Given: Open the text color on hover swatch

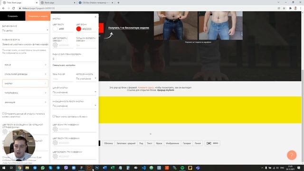Looking at the screenshot, I should pyautogui.click(x=55, y=142).
